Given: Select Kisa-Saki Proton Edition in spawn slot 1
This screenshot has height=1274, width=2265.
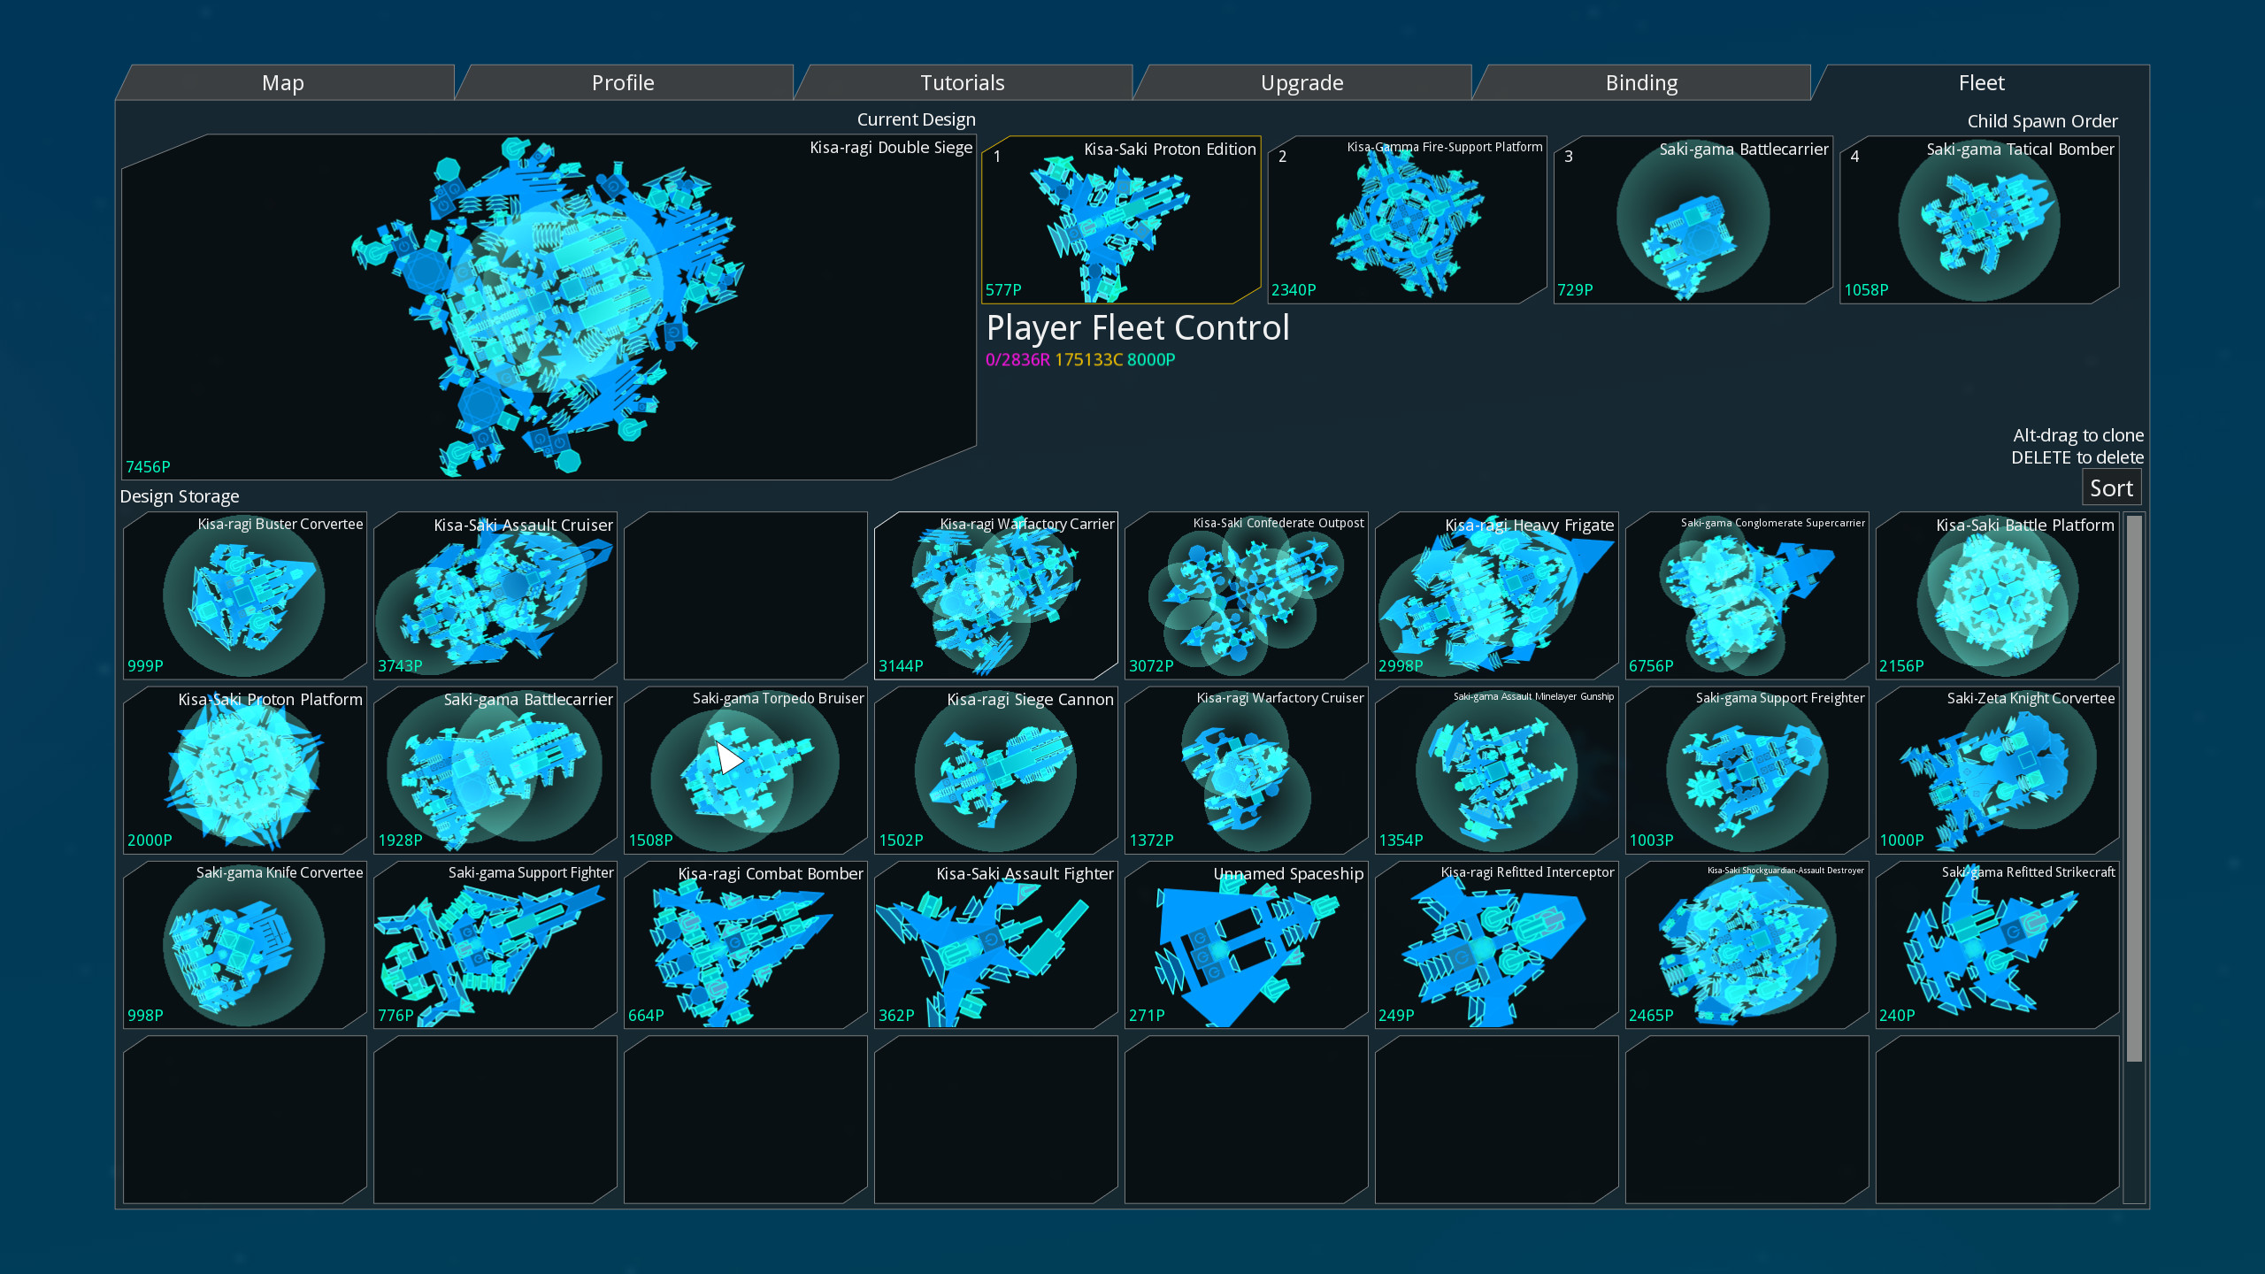Looking at the screenshot, I should (1120, 221).
